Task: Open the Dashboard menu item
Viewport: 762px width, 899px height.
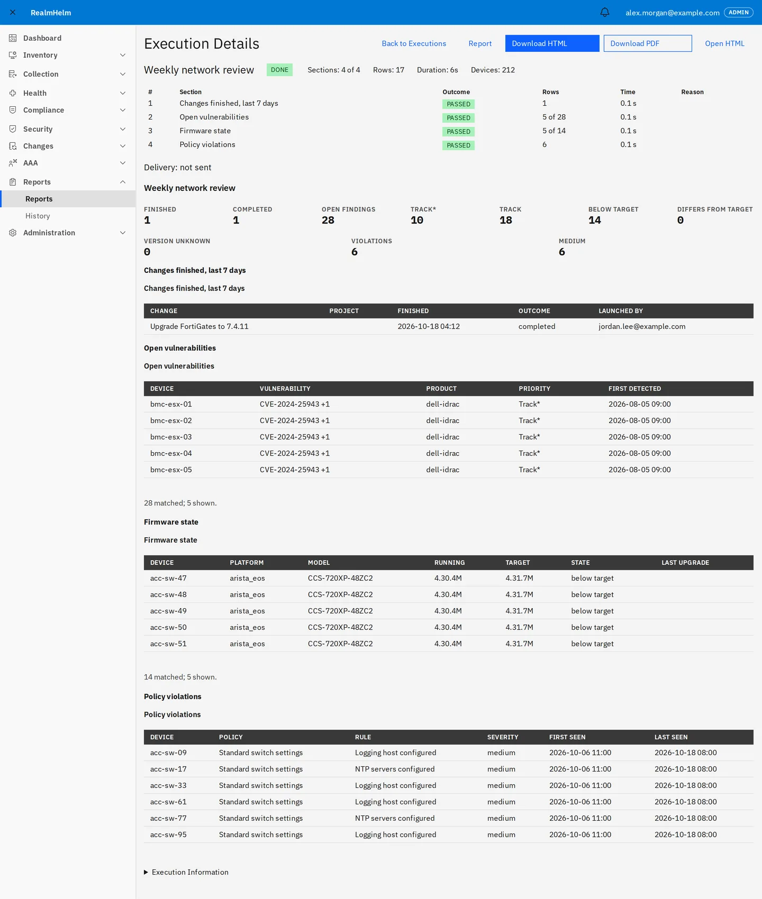Action: [x=68, y=38]
